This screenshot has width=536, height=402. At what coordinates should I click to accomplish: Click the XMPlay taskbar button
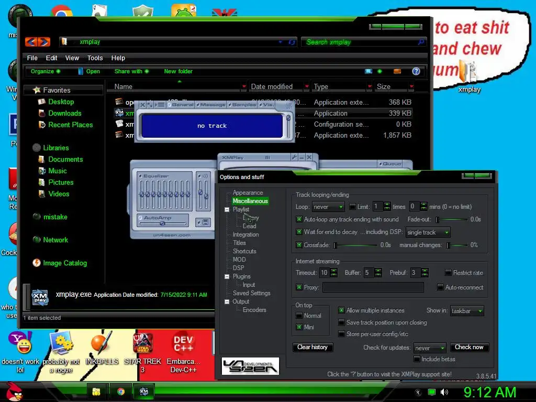(144, 392)
